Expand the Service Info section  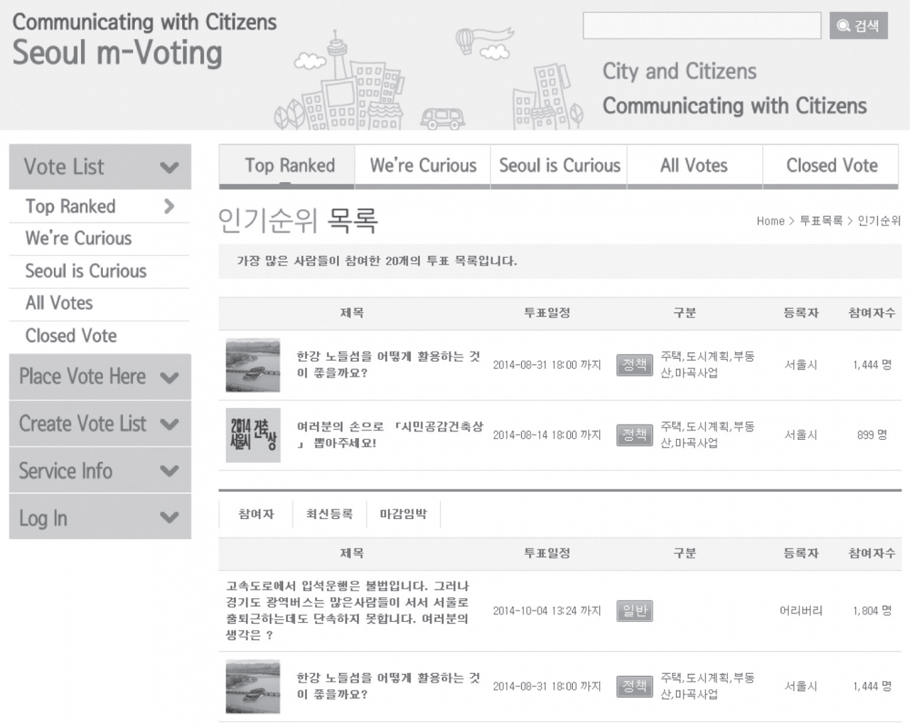pyautogui.click(x=169, y=471)
